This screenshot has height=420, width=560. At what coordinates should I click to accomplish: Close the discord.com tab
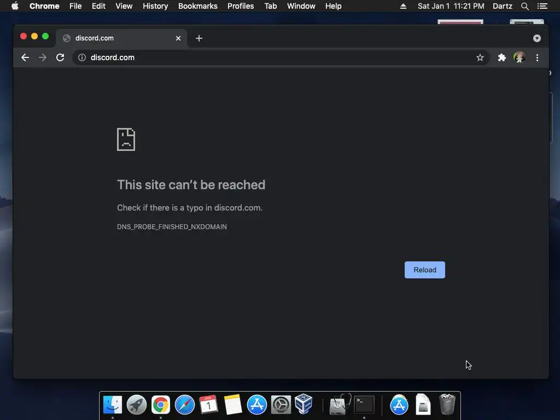coord(178,38)
